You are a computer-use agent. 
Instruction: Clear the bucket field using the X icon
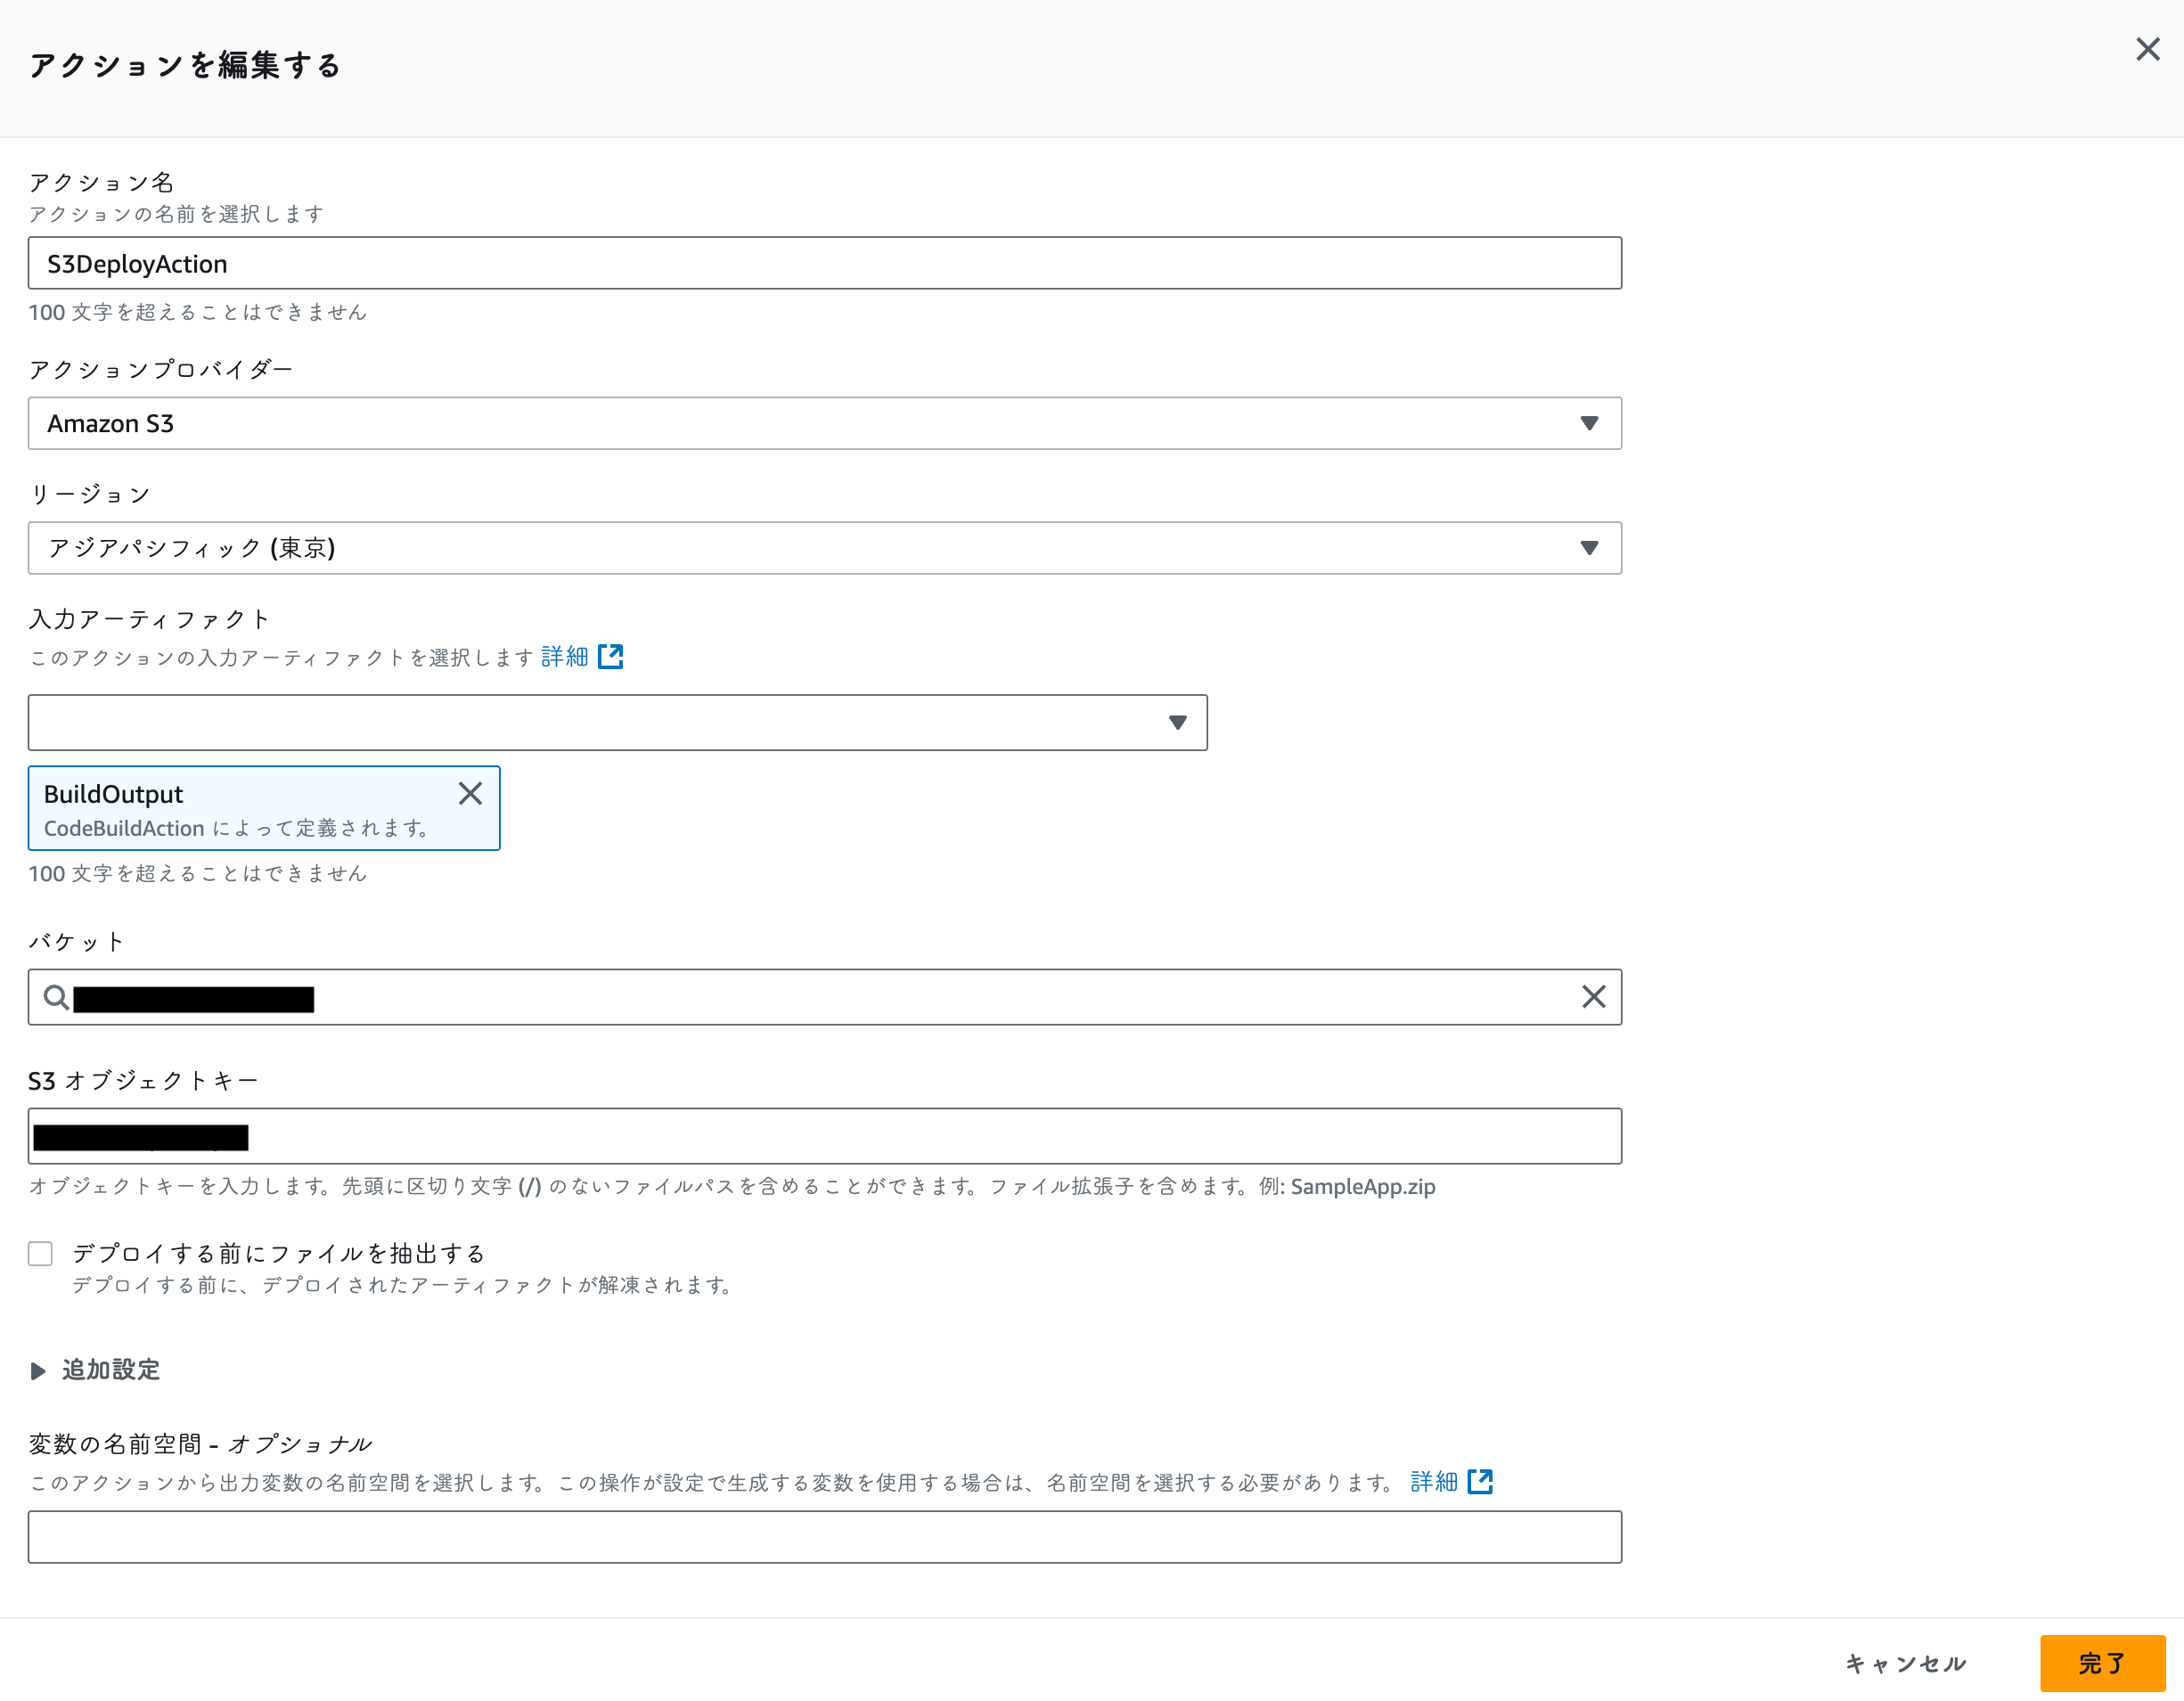coord(1592,997)
